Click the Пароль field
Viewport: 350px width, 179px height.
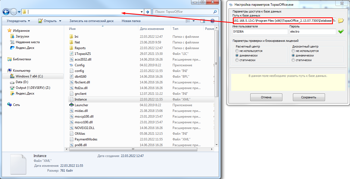pyautogui.click(x=313, y=32)
